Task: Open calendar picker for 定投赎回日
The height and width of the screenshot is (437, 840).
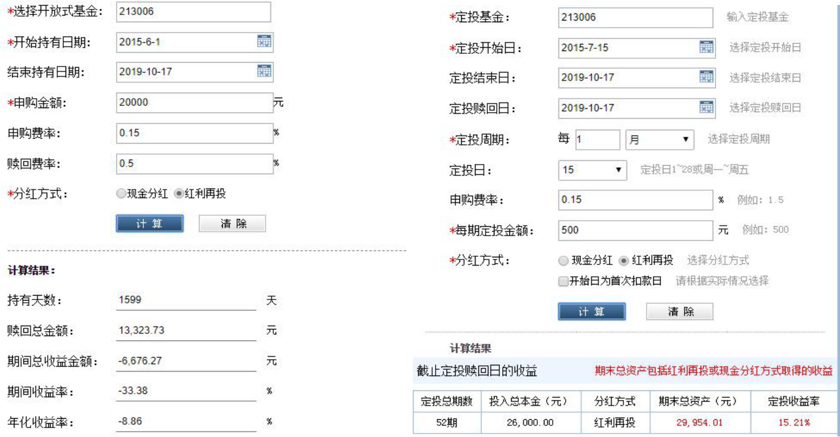Action: 706,105
